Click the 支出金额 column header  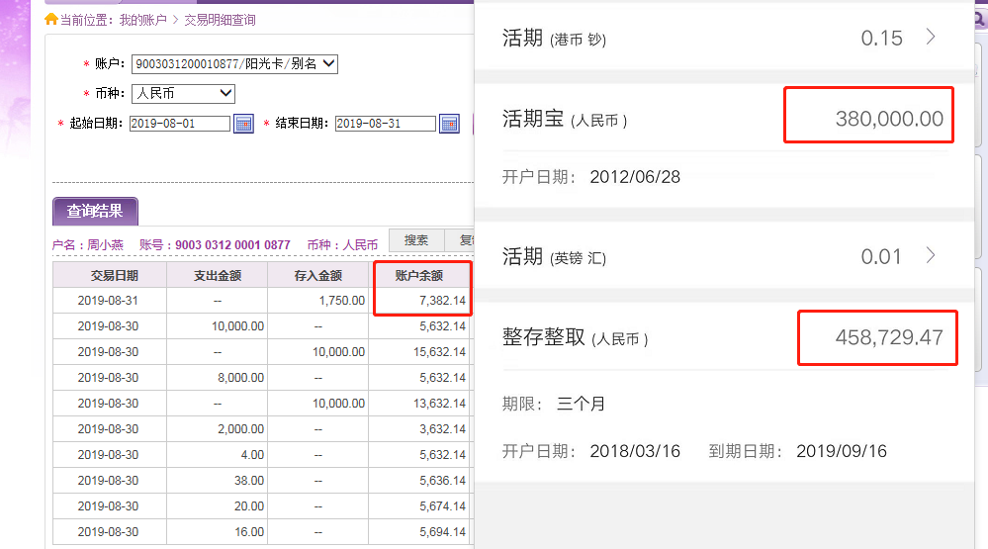[217, 275]
